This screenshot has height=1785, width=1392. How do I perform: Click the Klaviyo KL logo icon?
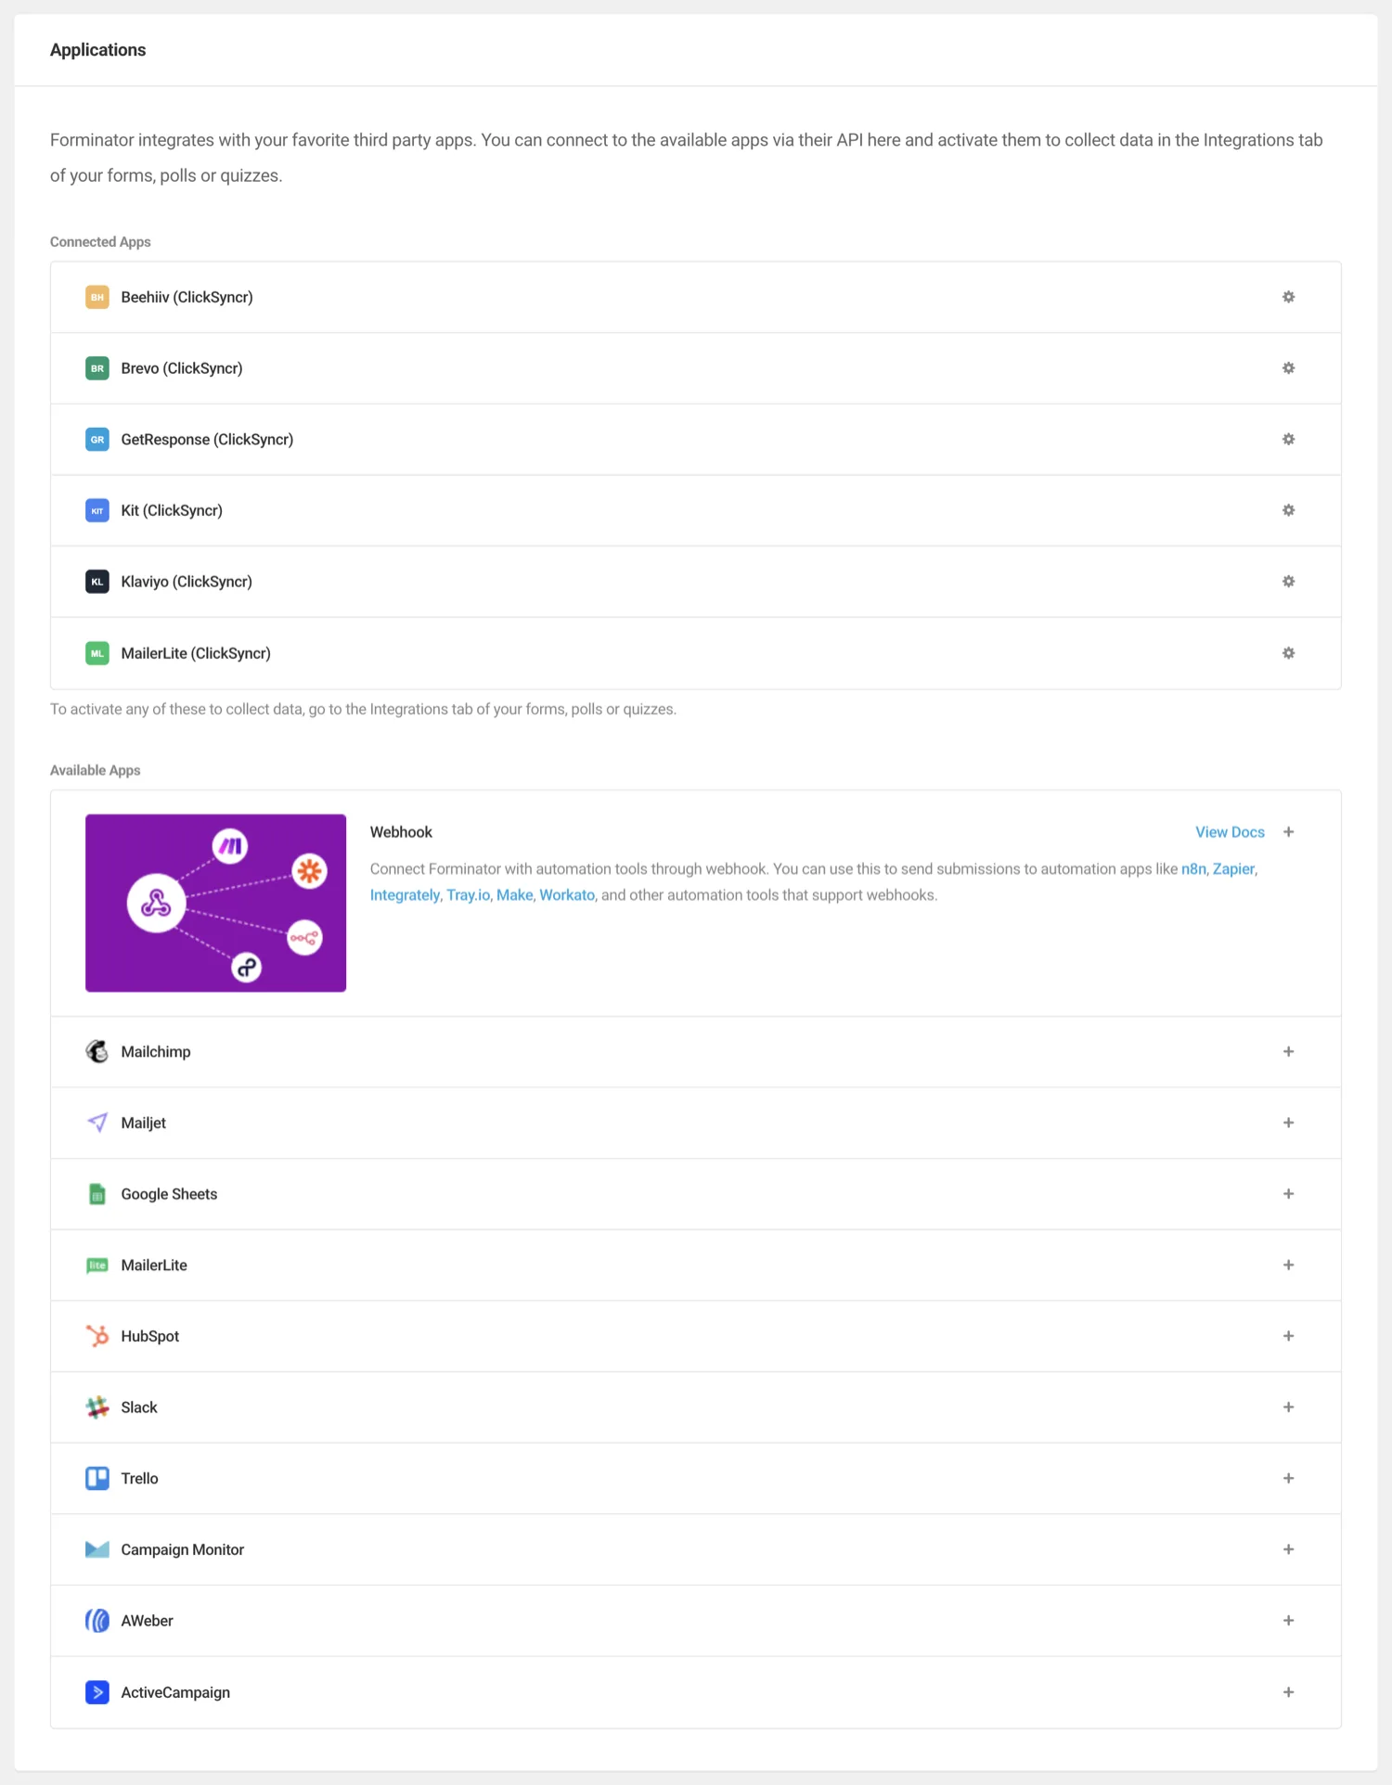click(x=97, y=582)
